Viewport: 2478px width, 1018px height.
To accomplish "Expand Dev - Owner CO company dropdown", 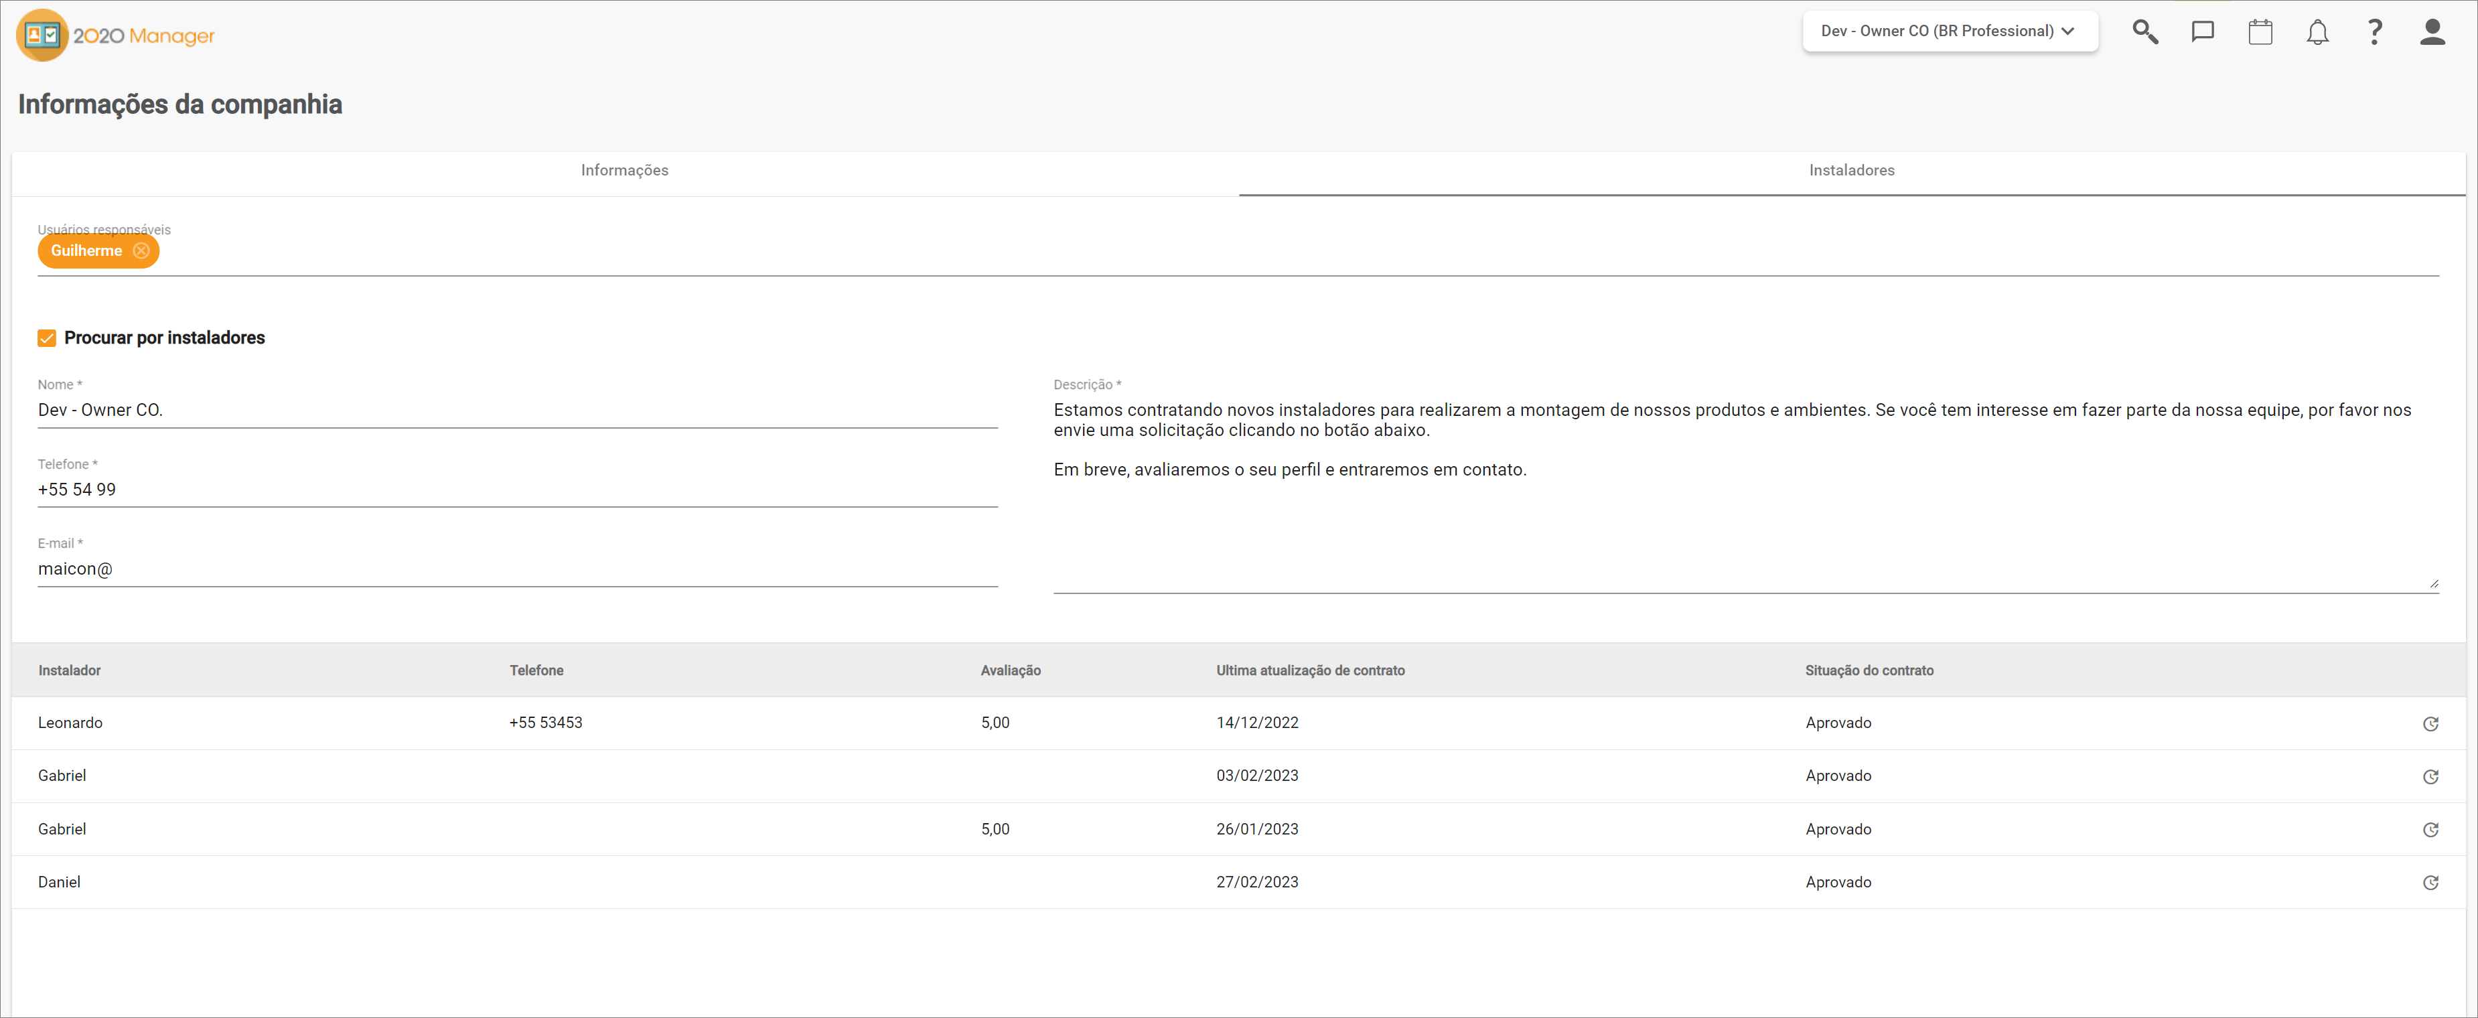I will click(1949, 31).
